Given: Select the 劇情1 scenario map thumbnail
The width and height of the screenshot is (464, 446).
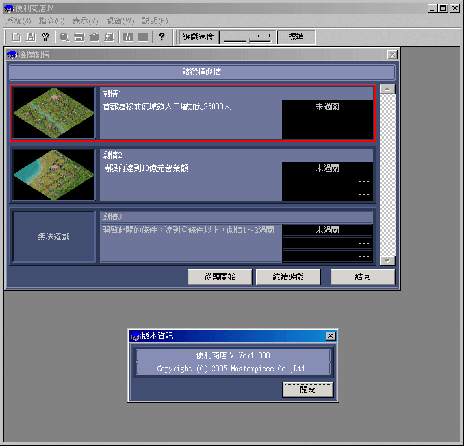Looking at the screenshot, I should [54, 112].
